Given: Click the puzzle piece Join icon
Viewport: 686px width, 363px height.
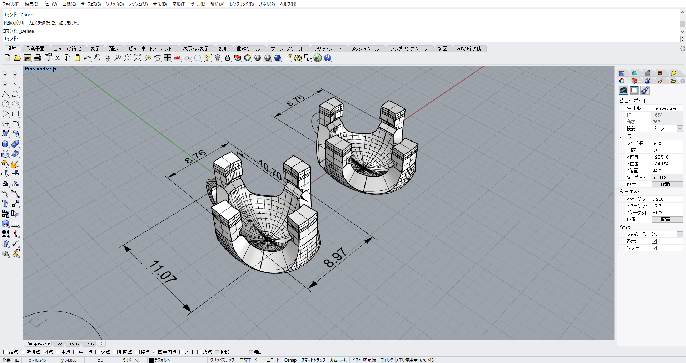Looking at the screenshot, I should (5, 164).
